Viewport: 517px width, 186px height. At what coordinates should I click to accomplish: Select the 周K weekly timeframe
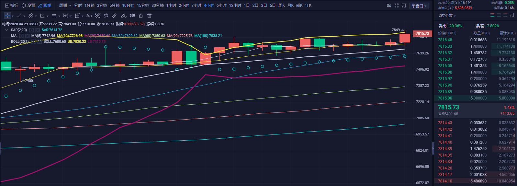[x=282, y=6]
